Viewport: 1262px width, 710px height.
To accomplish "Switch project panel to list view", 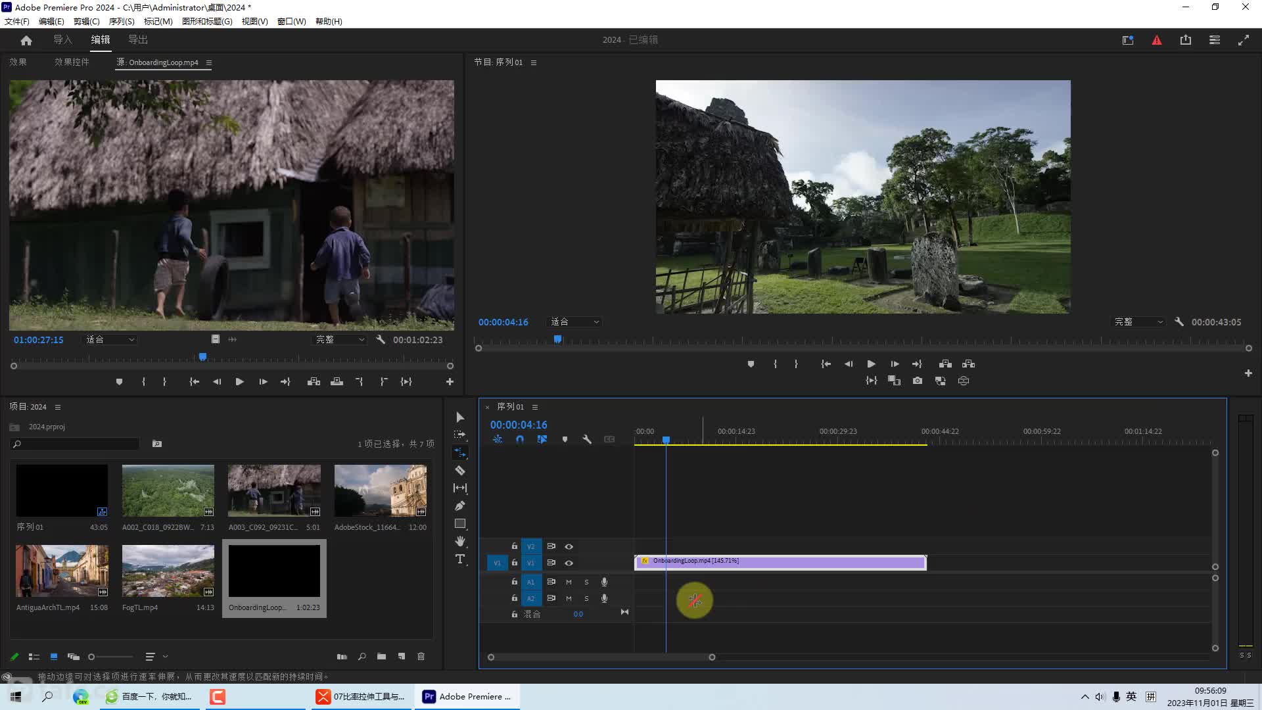I will click(34, 657).
